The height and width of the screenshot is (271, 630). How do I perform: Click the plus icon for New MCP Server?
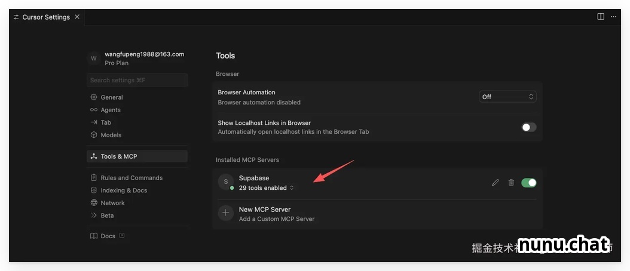tap(225, 213)
